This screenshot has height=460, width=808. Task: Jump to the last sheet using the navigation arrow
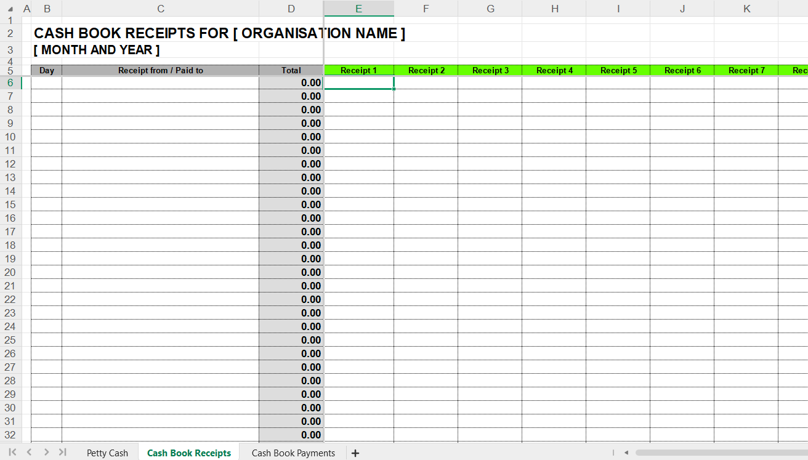pos(62,452)
